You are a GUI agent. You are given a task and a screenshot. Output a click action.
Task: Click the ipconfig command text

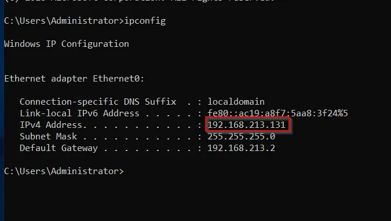145,21
